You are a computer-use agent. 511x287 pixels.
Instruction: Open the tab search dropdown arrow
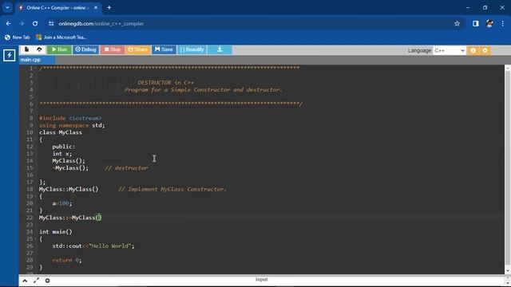coord(7,7)
